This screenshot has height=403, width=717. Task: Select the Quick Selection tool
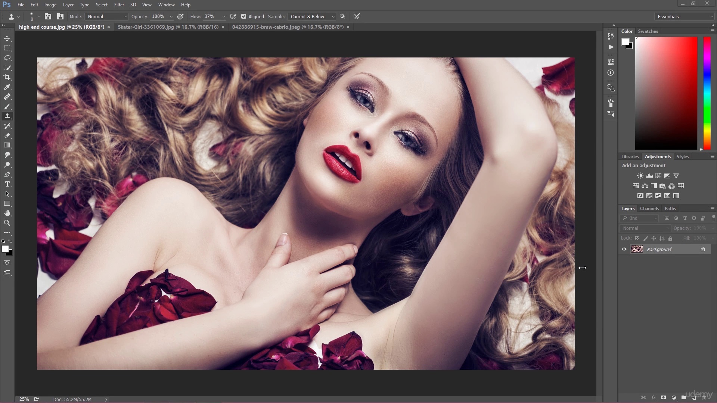(x=7, y=68)
